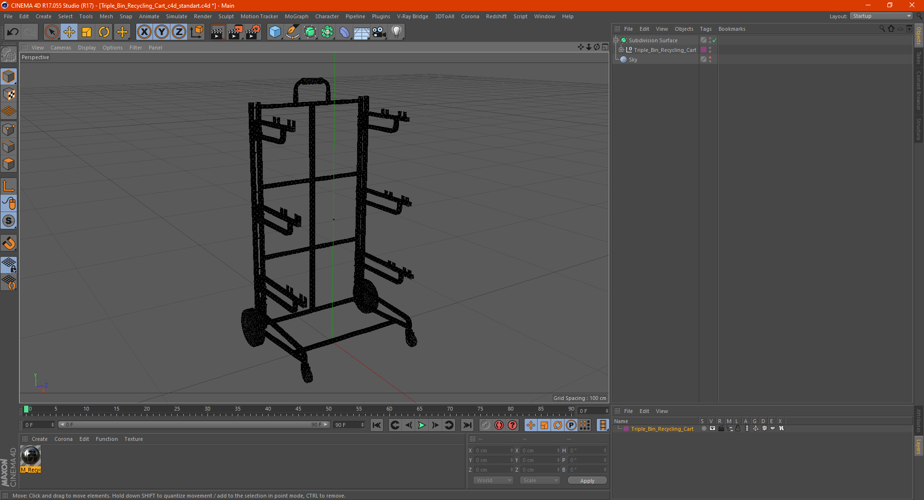
Task: Go to end of animation
Action: pyautogui.click(x=467, y=425)
